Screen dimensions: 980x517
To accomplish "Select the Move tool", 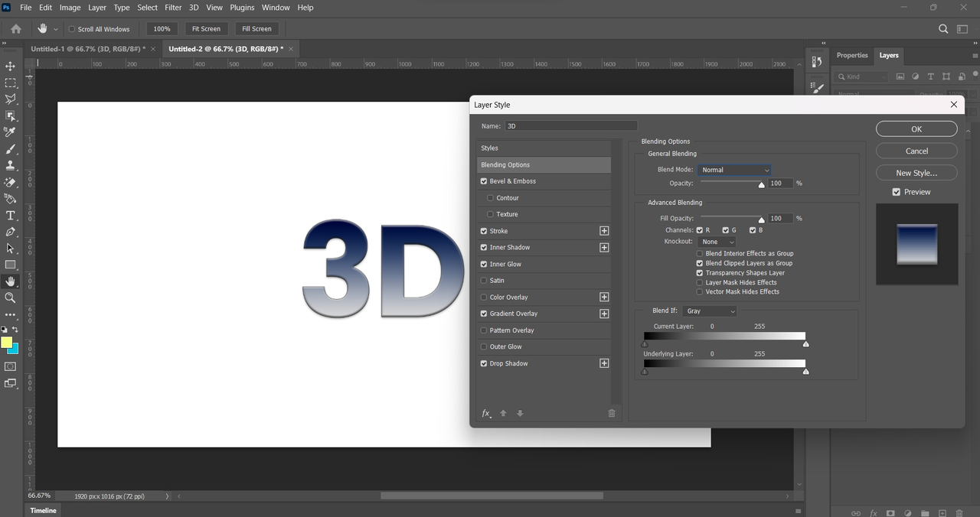I will click(x=11, y=67).
